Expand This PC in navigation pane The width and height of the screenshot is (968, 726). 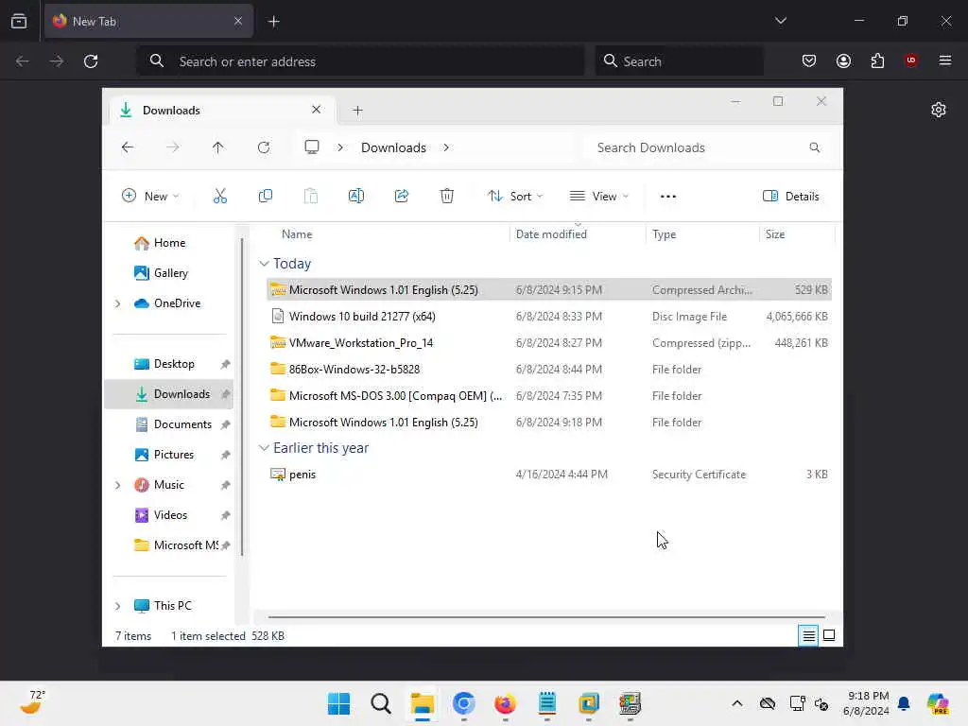tap(118, 606)
